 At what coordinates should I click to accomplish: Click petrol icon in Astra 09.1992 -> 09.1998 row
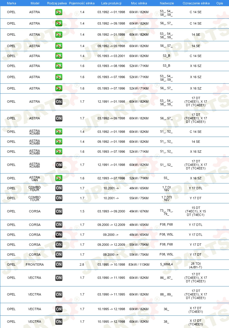click(x=59, y=46)
